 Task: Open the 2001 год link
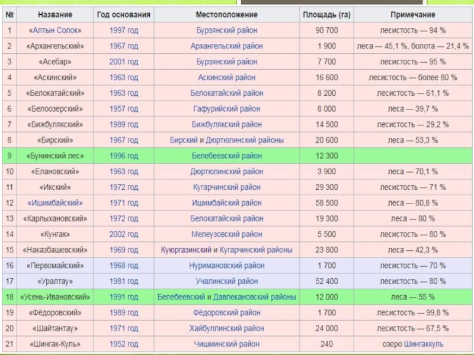point(124,62)
